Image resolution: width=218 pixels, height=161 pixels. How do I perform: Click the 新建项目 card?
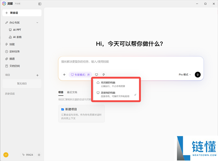pos(81,114)
